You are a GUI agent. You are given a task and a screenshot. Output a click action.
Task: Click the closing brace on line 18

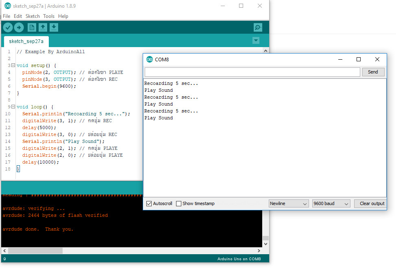(18, 169)
